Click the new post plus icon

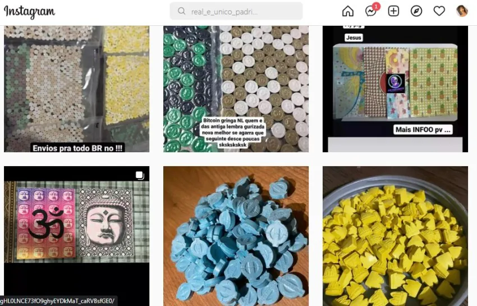click(x=393, y=11)
